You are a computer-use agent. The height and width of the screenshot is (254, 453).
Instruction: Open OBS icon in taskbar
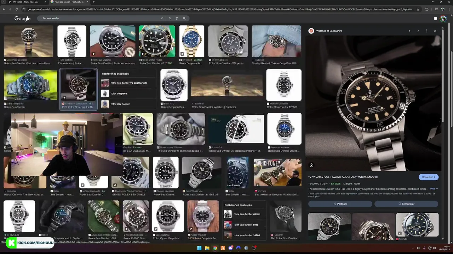pos(254,248)
